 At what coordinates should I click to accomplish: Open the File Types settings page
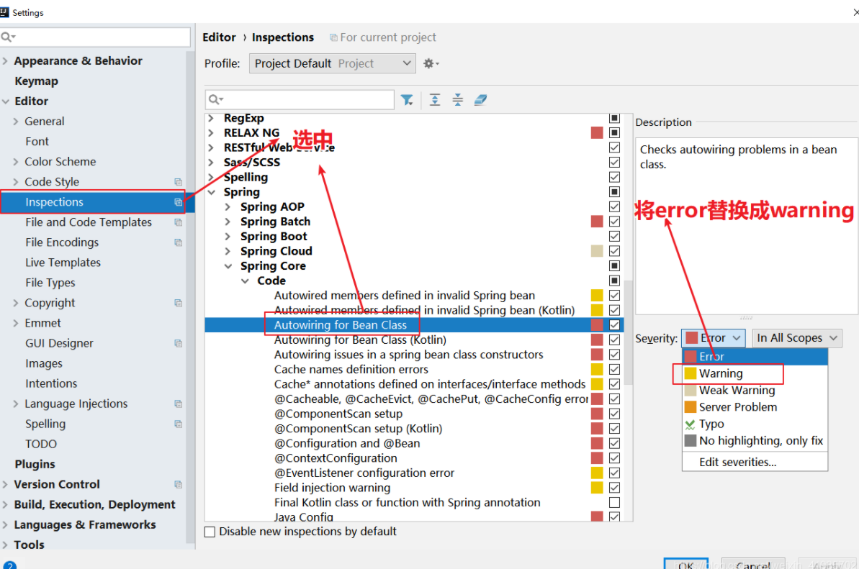pyautogui.click(x=50, y=283)
